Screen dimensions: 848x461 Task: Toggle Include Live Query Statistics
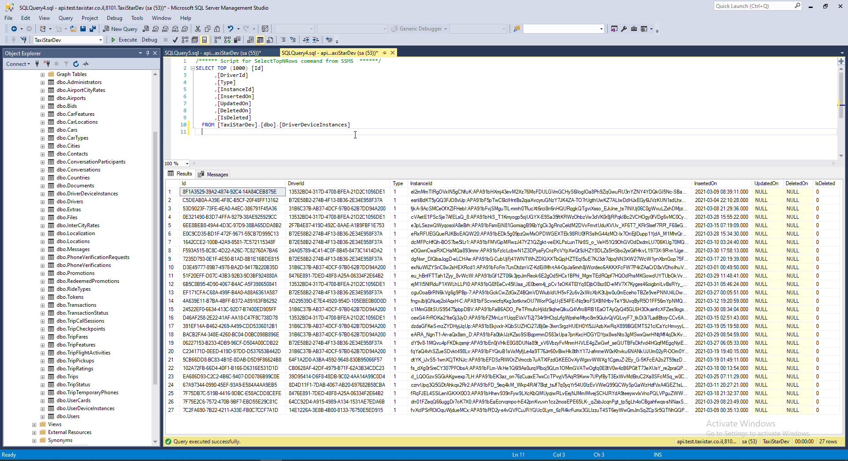[x=227, y=40]
